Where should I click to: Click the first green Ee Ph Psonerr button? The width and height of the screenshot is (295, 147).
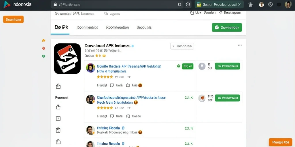pos(228,66)
